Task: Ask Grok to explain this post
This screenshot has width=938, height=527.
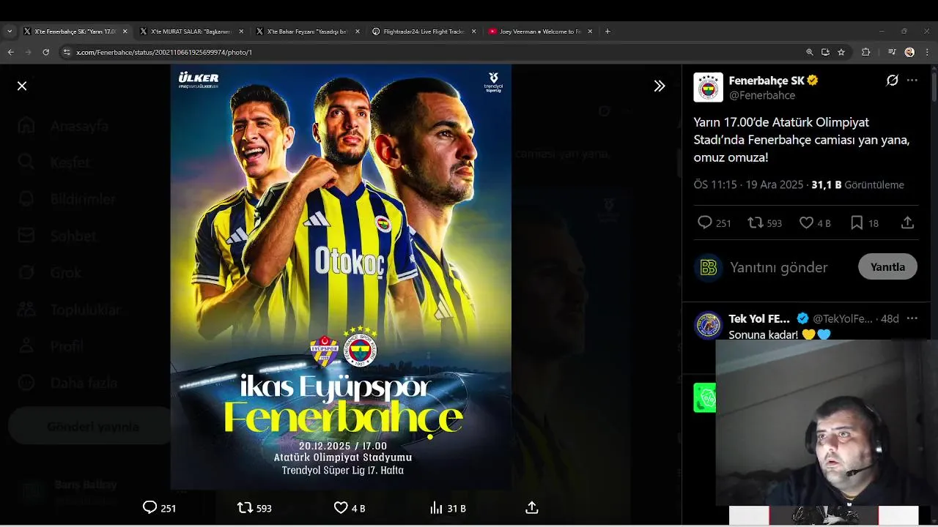Action: tap(892, 81)
